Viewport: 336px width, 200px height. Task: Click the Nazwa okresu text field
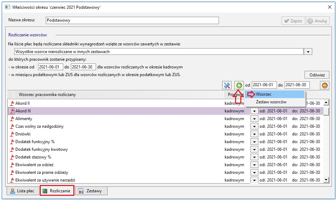(132, 20)
